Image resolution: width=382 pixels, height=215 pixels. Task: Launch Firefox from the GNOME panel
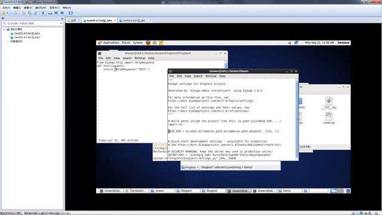click(x=148, y=42)
